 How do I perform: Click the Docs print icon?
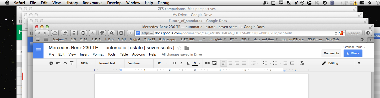pyautogui.click(x=51, y=63)
